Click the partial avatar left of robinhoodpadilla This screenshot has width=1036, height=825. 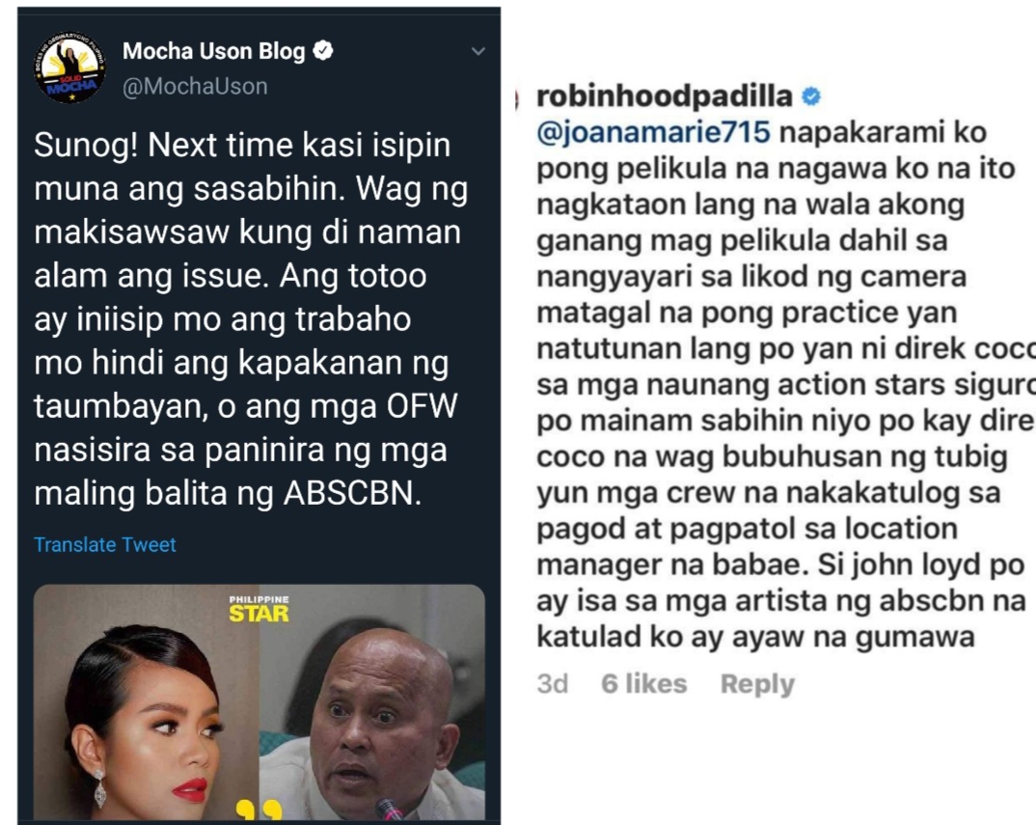coord(517,99)
